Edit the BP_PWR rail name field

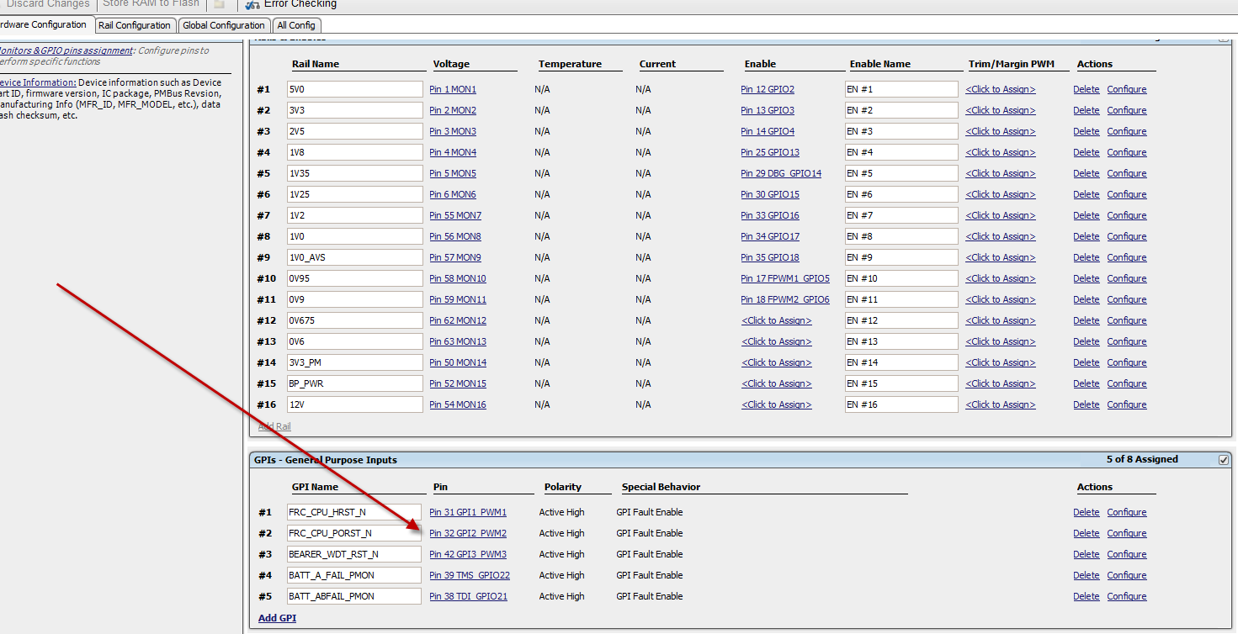355,383
